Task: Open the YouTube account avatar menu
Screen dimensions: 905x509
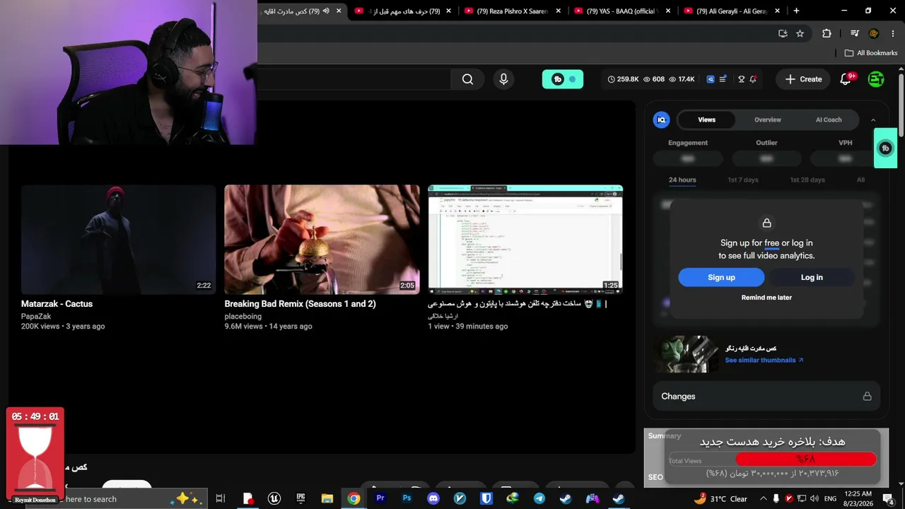Action: tap(876, 79)
